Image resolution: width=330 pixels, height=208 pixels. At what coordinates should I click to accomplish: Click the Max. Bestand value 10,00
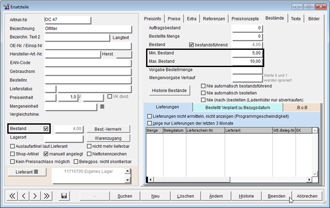tap(247, 61)
